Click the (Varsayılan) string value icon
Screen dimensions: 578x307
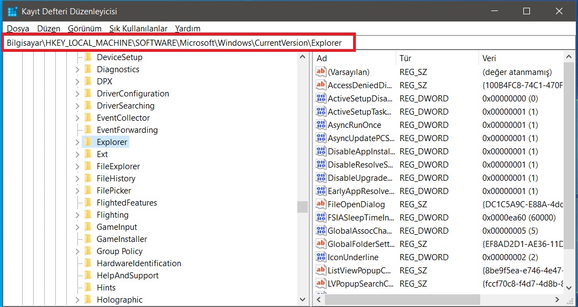coord(321,72)
